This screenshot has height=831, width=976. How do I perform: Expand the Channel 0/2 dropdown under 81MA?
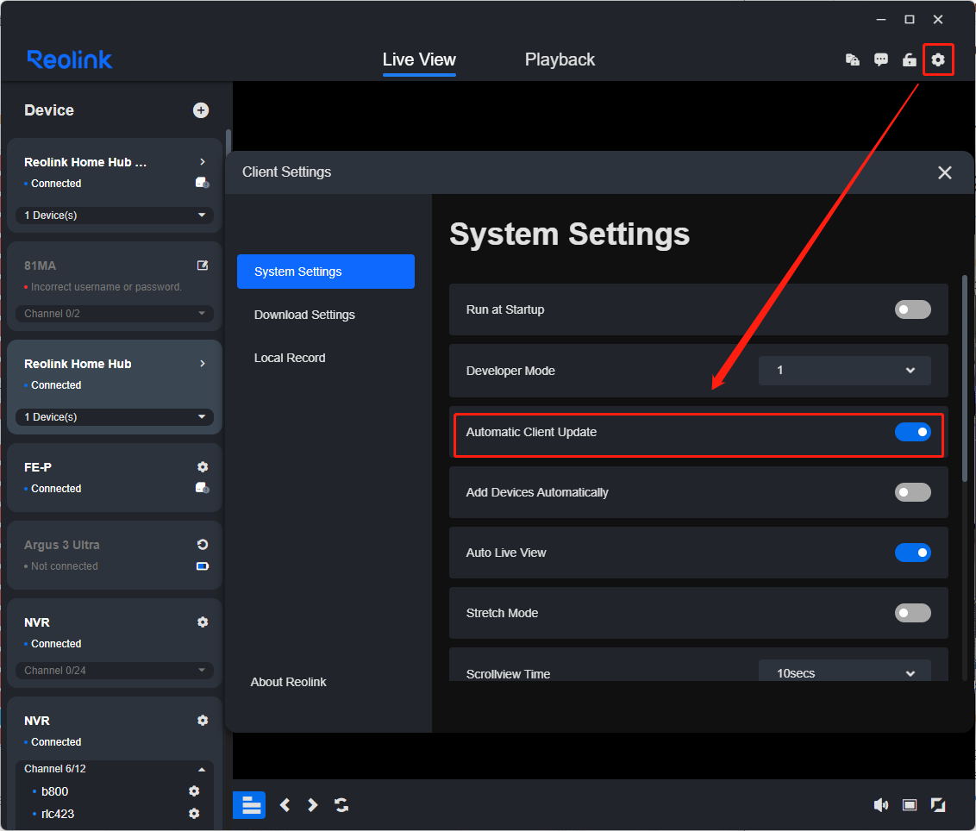click(x=115, y=314)
